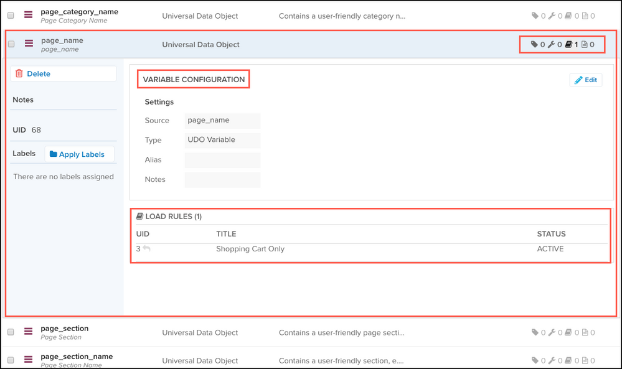Select the page_name row checkbox
Image resolution: width=622 pixels, height=369 pixels.
[x=11, y=44]
